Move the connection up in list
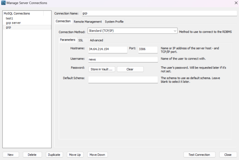239x160 pixels. 75,155
